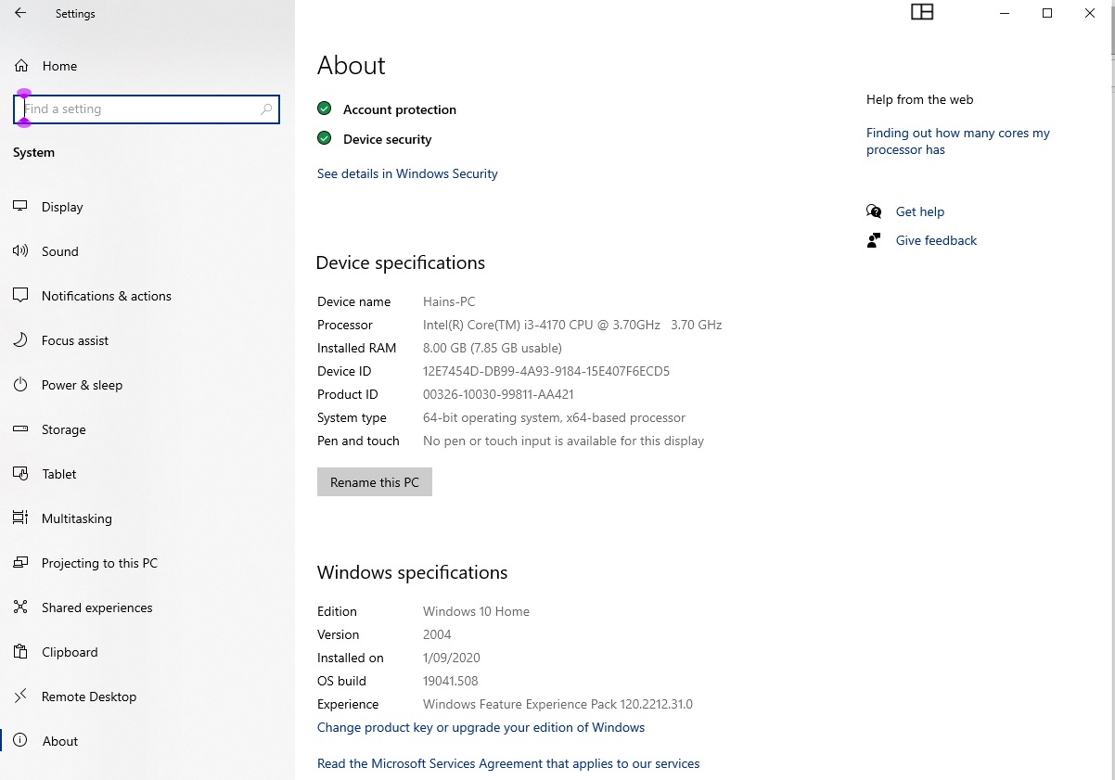
Task: Click the Pen and touch value text
Action: click(x=563, y=441)
